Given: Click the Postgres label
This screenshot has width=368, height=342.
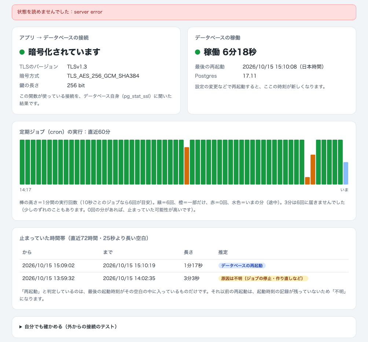Looking at the screenshot, I should pos(206,76).
